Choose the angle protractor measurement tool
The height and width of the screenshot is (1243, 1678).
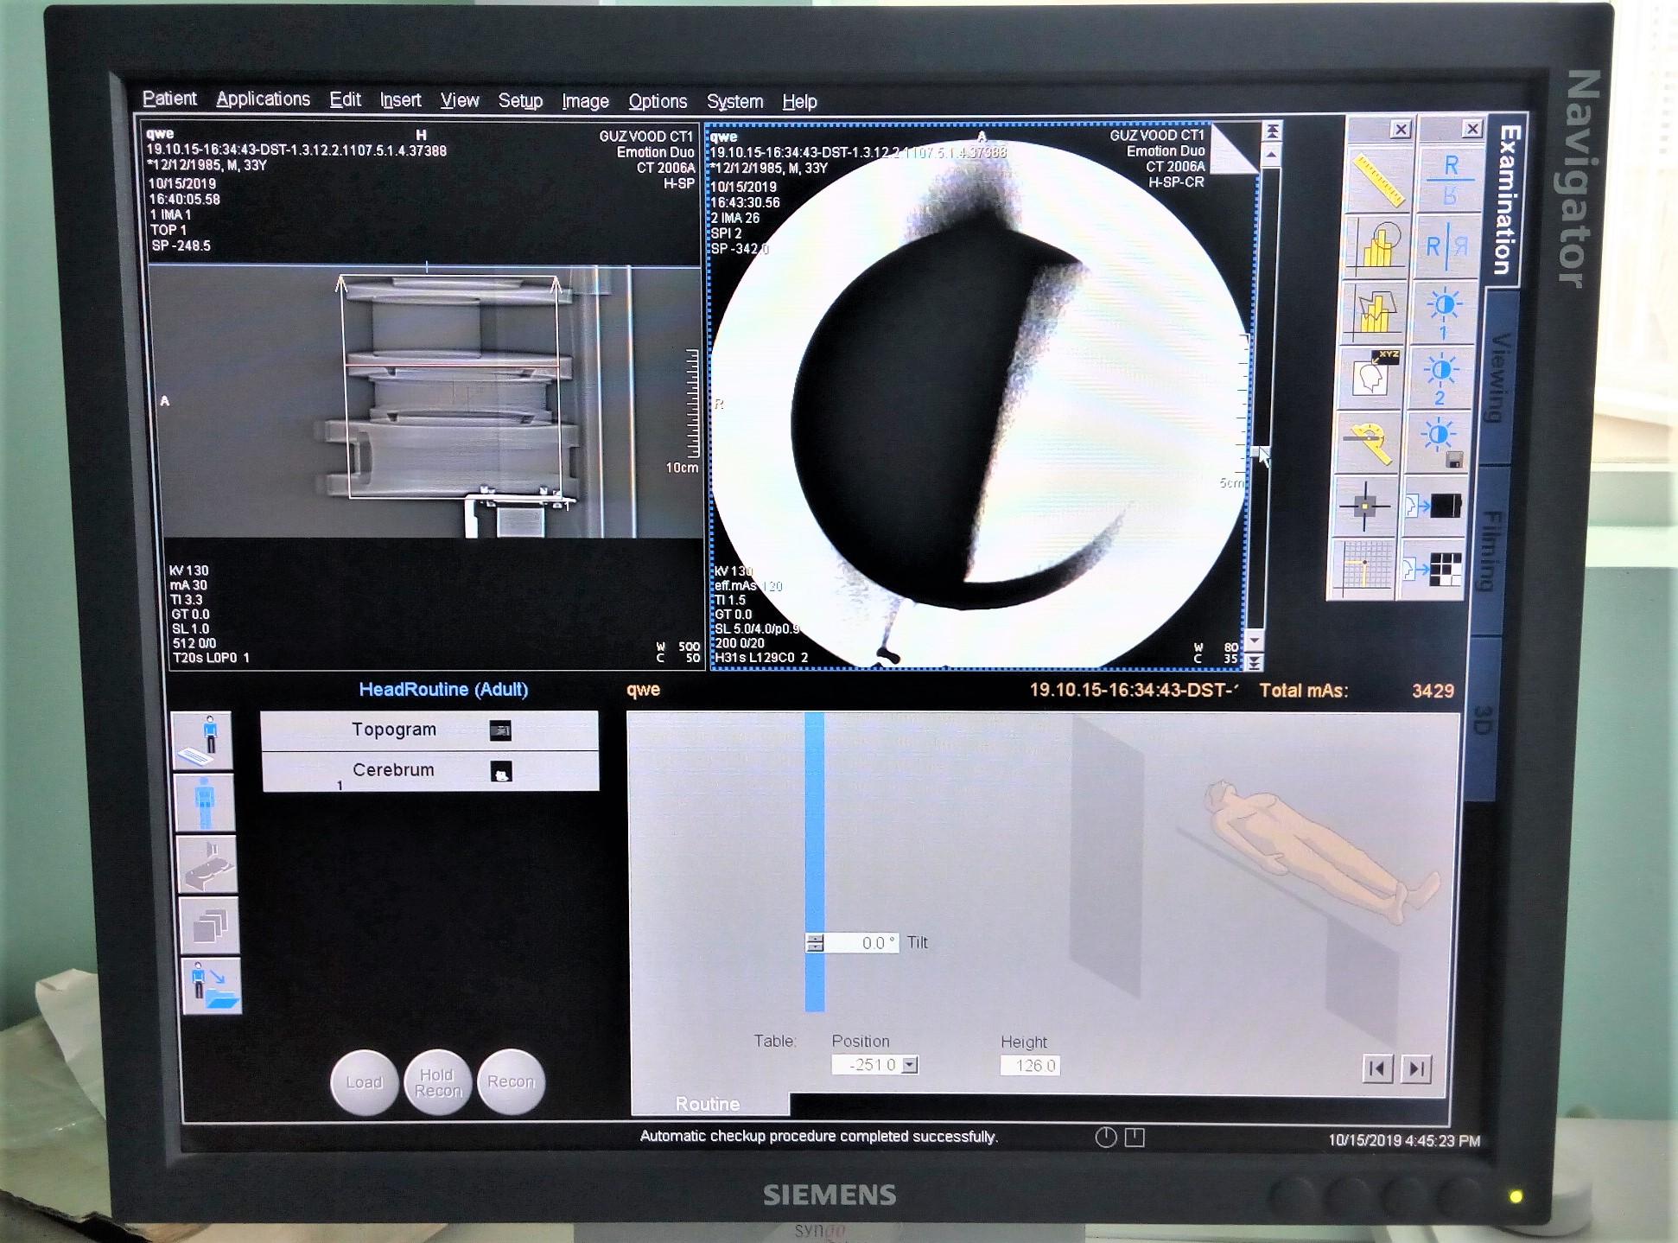[x=1369, y=441]
